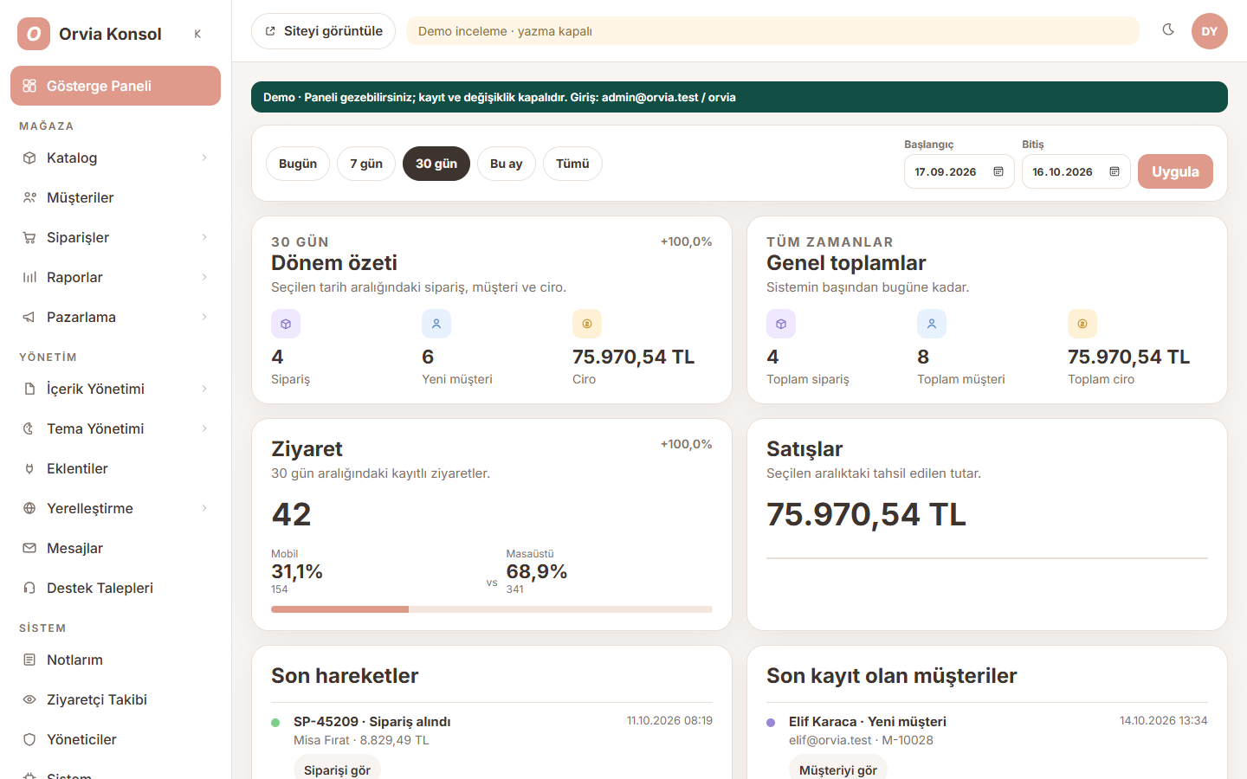Click the Siteyi görüntüle button
Screen dimensions: 1247x779
point(323,31)
